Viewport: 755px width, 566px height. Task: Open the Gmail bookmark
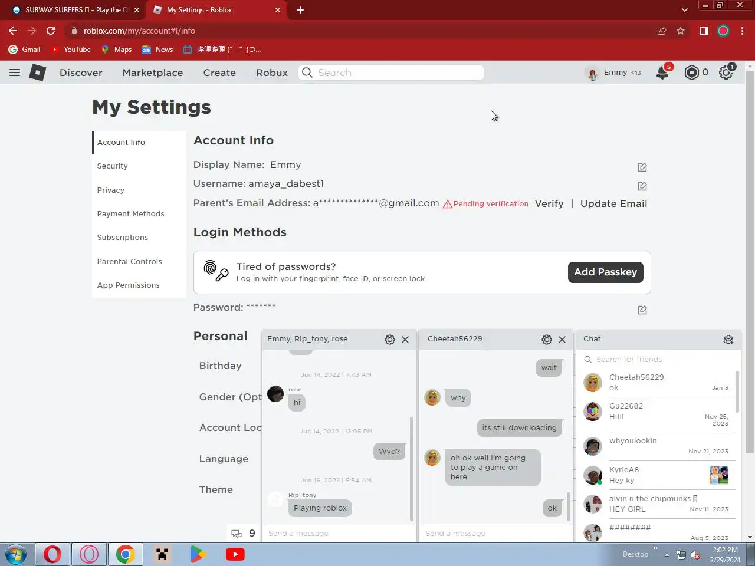(x=25, y=50)
